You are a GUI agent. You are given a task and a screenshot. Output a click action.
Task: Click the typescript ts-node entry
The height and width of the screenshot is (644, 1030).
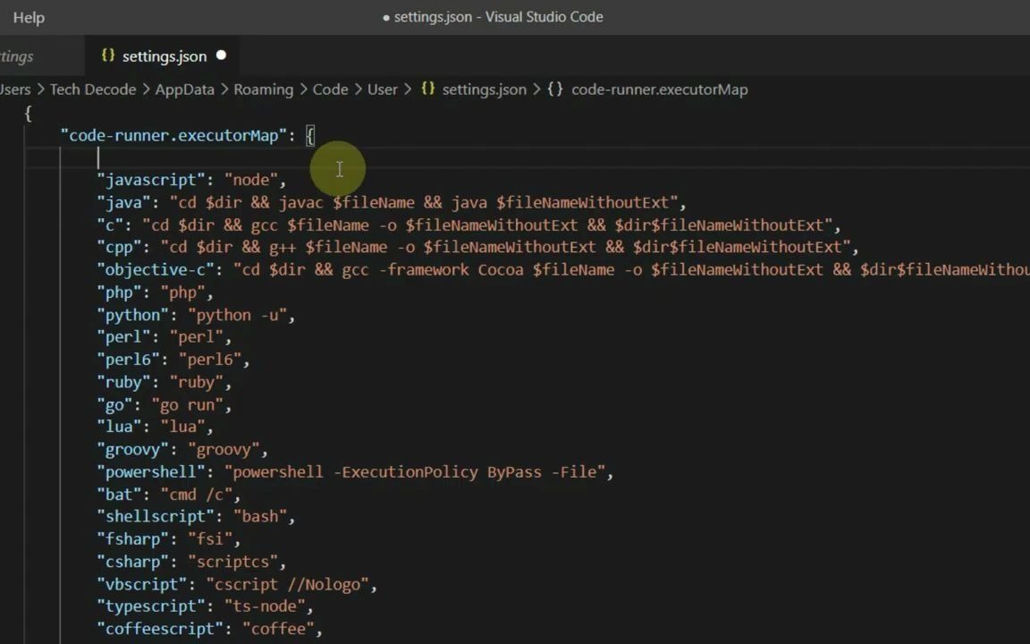tap(206, 606)
